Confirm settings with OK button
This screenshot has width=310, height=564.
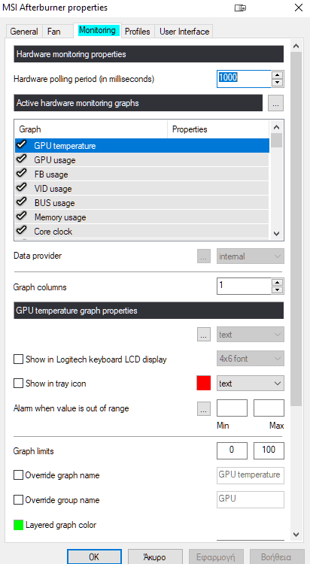[x=94, y=556]
